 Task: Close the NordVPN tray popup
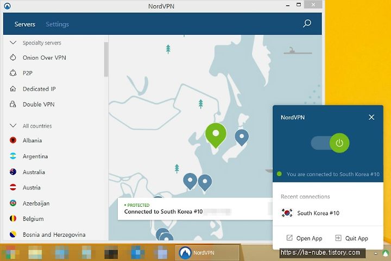pyautogui.click(x=371, y=117)
